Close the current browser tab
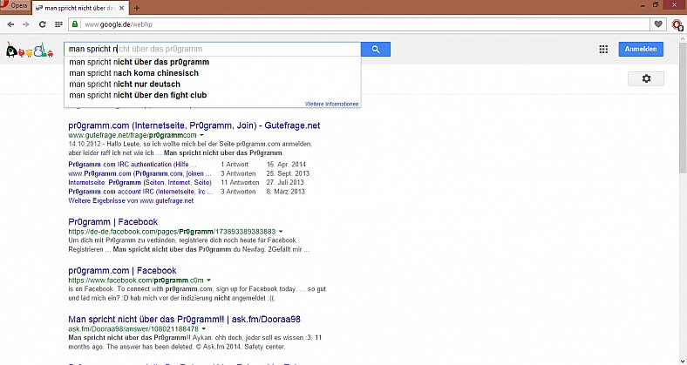 tap(122, 8)
